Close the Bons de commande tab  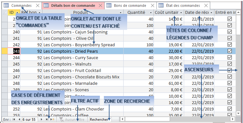pyautogui.click(x=152, y=6)
